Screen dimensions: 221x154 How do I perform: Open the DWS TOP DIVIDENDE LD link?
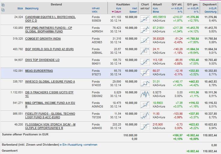tap(42, 60)
